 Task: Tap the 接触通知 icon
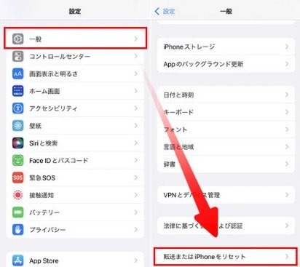coord(18,195)
